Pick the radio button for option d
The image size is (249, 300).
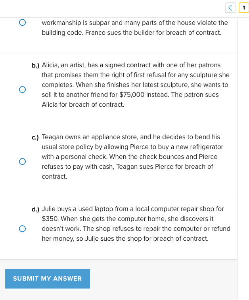point(23,228)
